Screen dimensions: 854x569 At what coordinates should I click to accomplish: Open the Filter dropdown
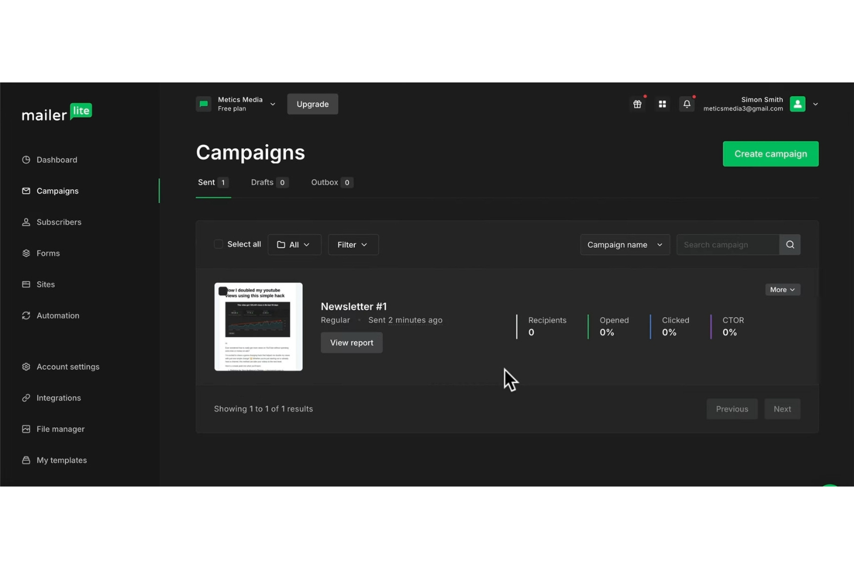[353, 245]
